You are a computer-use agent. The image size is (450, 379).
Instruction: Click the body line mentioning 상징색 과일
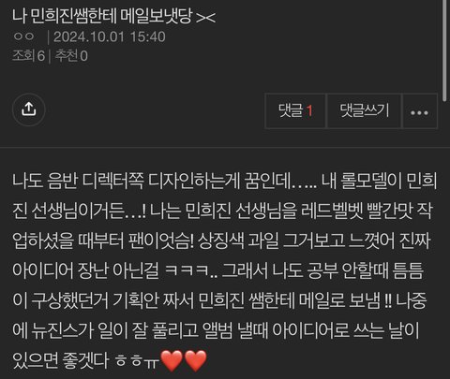(x=221, y=241)
